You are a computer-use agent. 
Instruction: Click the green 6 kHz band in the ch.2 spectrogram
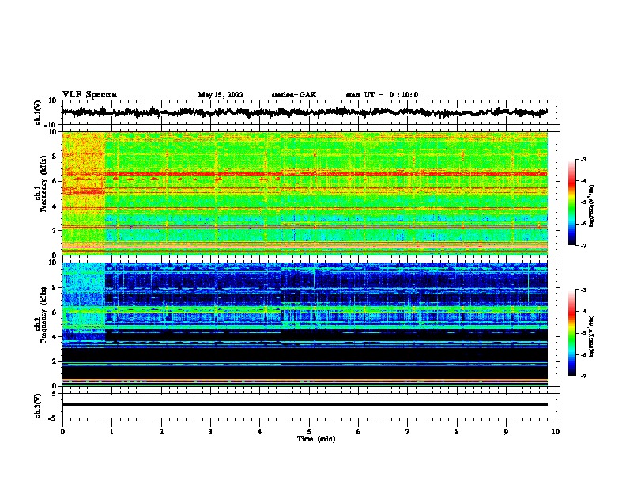coord(304,309)
